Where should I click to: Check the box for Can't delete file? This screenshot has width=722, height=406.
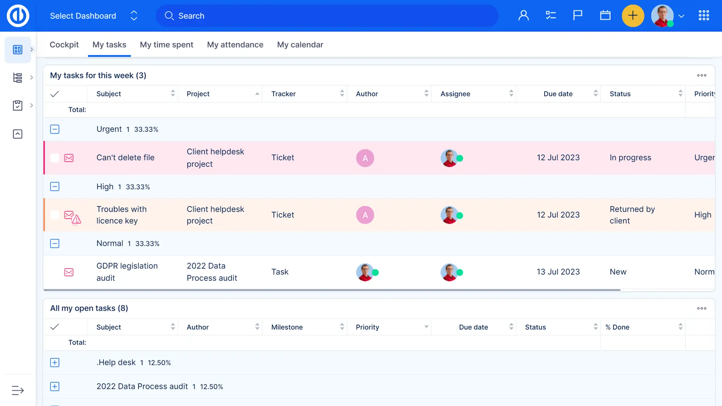click(x=55, y=158)
